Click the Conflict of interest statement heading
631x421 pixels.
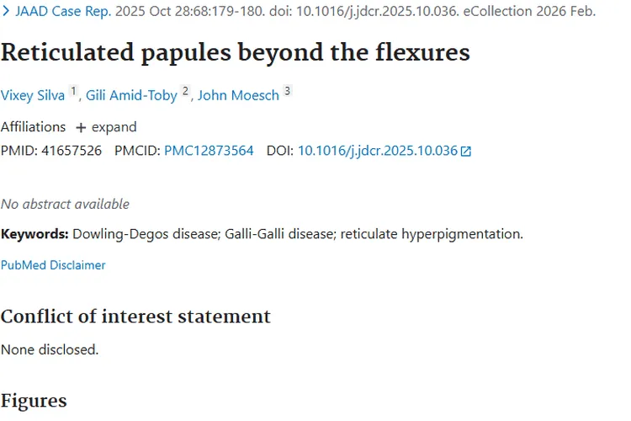pyautogui.click(x=135, y=317)
